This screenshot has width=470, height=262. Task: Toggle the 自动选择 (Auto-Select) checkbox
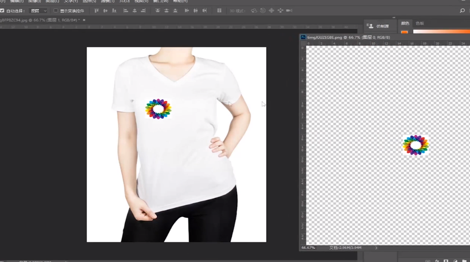(2, 11)
